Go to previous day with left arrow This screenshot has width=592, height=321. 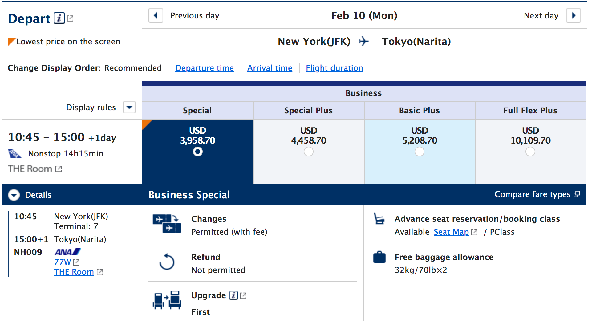[156, 15]
